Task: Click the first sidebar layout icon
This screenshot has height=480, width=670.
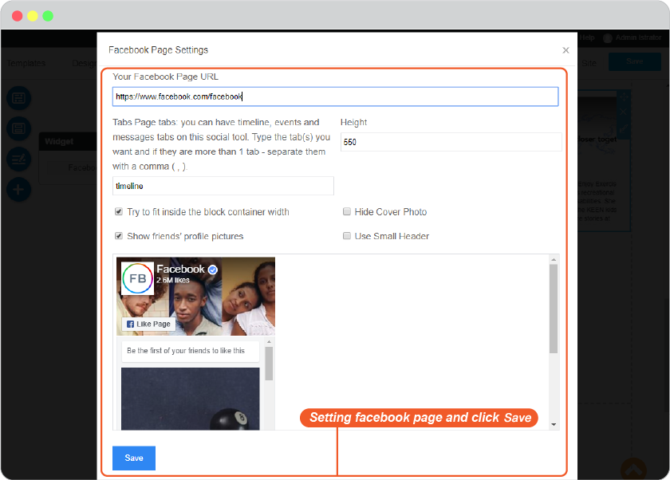Action: 18,98
